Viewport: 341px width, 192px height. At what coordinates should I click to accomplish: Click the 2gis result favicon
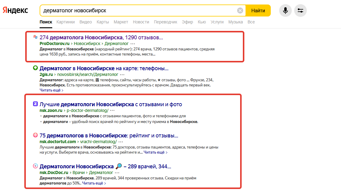tap(35, 68)
